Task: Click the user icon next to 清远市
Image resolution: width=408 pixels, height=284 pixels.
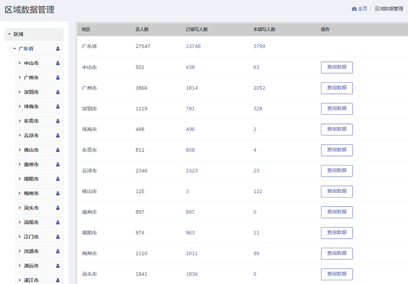Action: point(58,266)
